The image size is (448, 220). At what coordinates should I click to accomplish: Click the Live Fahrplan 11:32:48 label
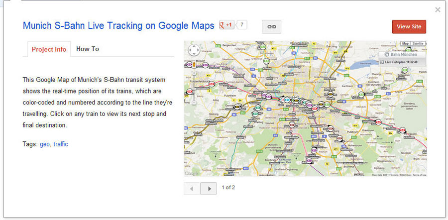pos(401,62)
